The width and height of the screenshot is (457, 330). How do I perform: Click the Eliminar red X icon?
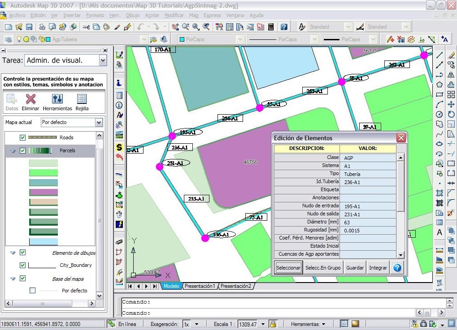30,99
